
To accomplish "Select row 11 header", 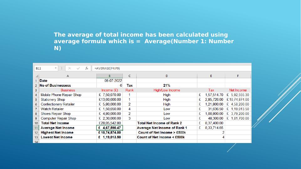I will pyautogui.click(x=36, y=128).
